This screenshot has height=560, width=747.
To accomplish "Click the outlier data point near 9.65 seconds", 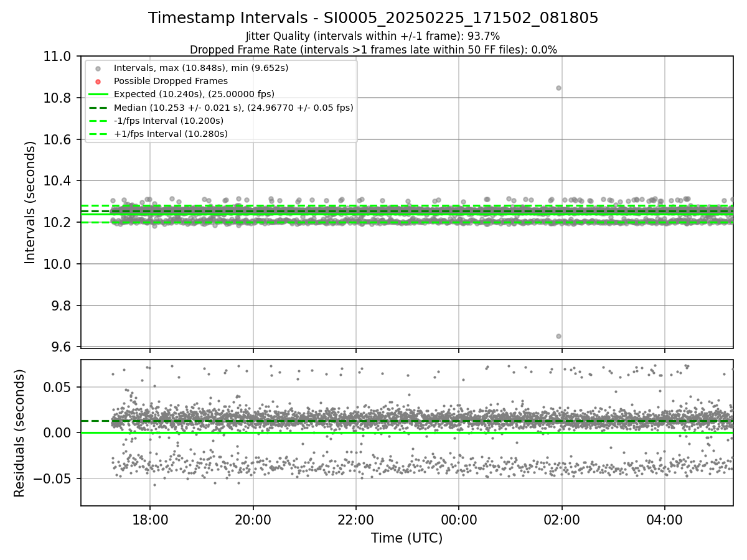I will 558,336.
